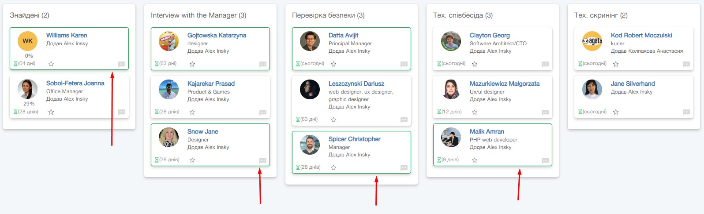Click the WK initials avatar

point(27,41)
